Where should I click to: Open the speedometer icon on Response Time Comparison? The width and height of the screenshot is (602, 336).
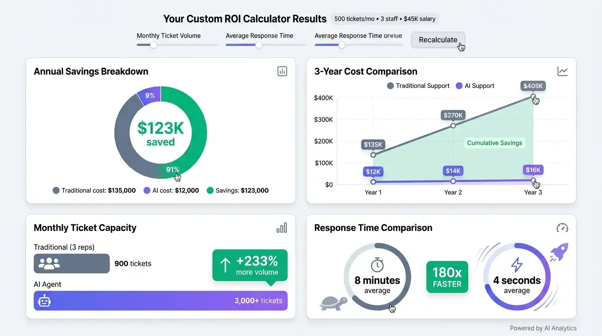tap(562, 227)
